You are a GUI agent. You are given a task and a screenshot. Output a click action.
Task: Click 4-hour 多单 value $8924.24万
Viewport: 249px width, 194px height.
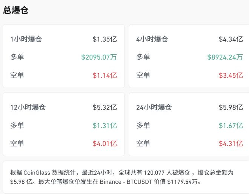[225, 57]
